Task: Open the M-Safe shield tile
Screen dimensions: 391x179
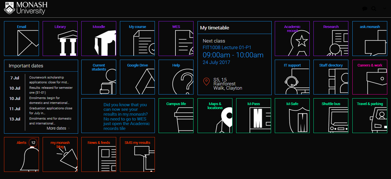Action: click(x=292, y=115)
